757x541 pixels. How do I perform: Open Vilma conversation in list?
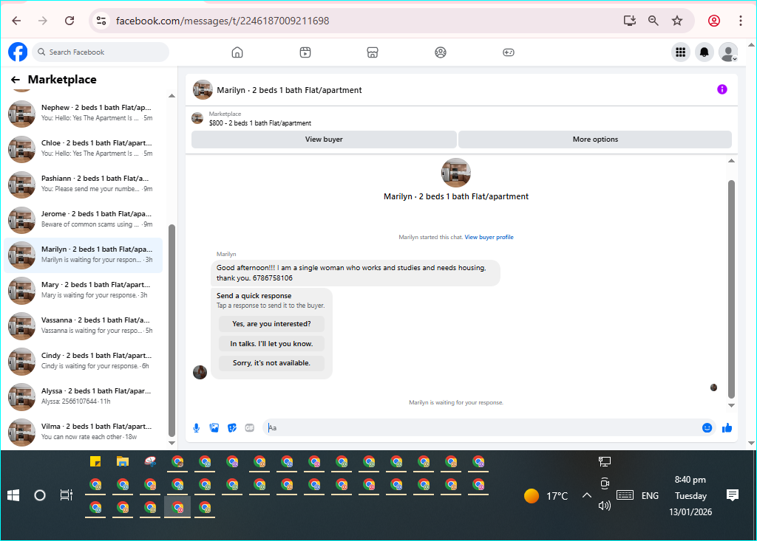tap(83, 432)
